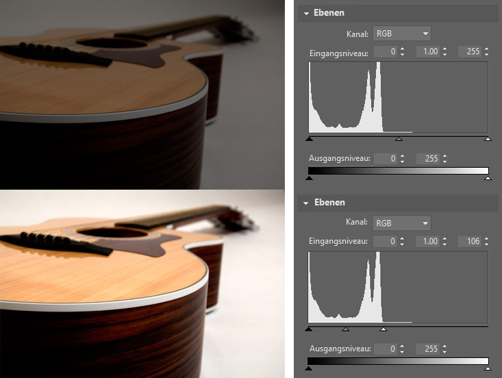The width and height of the screenshot is (502, 378).
Task: Open Kanal RGB dropdown in top Ebenen panel
Action: click(x=402, y=34)
